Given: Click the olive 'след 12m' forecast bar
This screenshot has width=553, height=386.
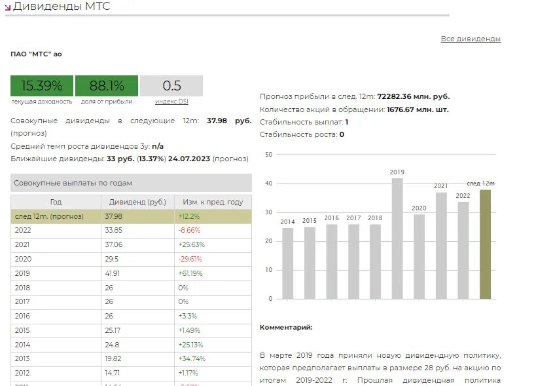Looking at the screenshot, I should tap(485, 244).
